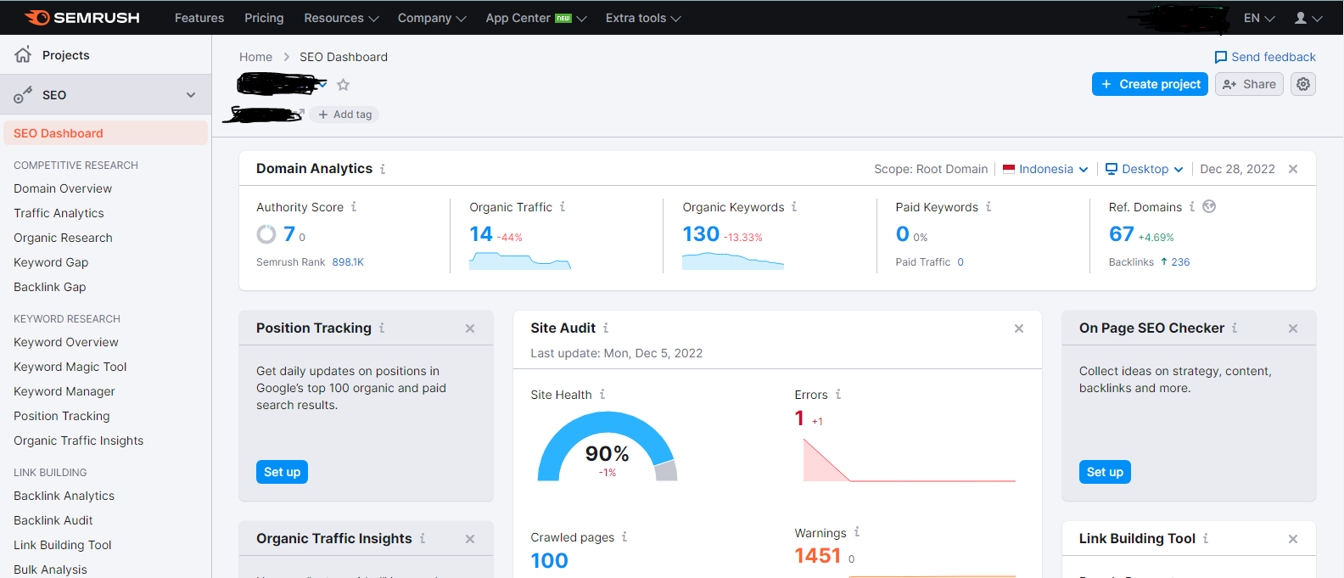Screen dimensions: 1344x578
Task: Show info for Warnings metric
Action: 857,532
